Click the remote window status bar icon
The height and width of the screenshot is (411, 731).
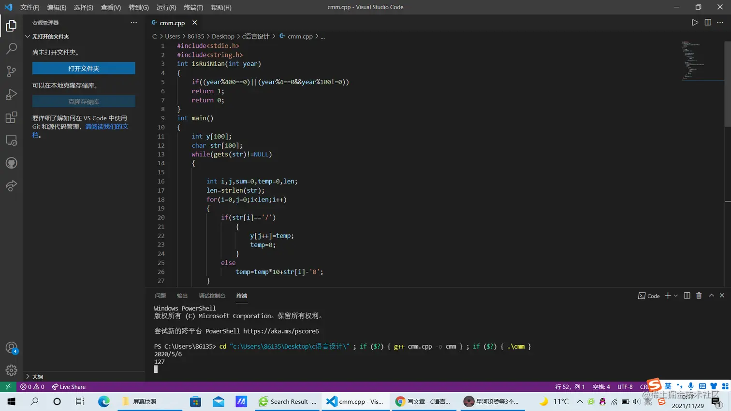tap(8, 387)
